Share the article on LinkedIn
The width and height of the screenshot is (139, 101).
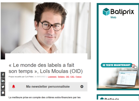pyautogui.click(x=3, y=81)
